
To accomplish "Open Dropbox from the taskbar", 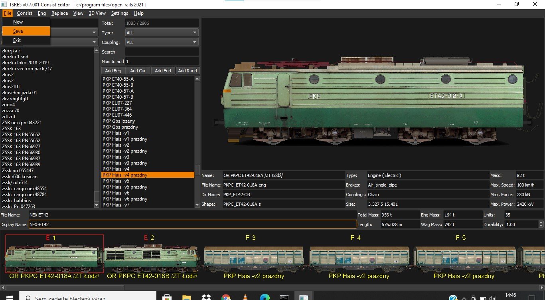I will (206, 297).
